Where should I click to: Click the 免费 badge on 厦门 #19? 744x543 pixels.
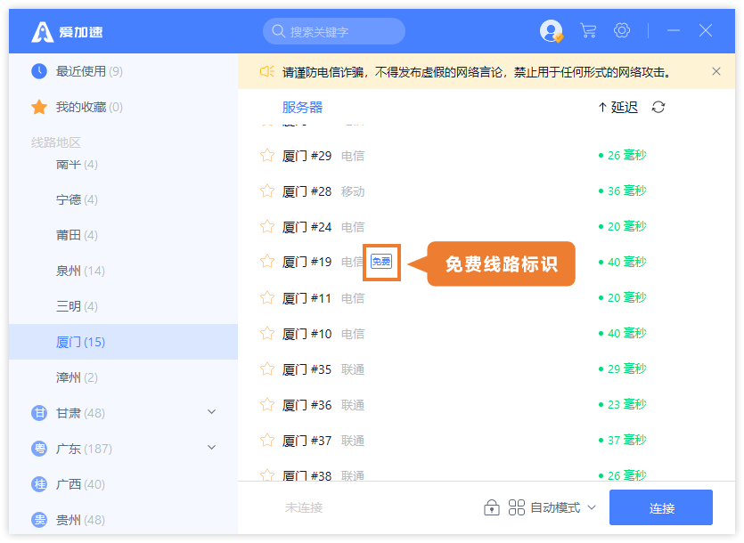pyautogui.click(x=381, y=262)
